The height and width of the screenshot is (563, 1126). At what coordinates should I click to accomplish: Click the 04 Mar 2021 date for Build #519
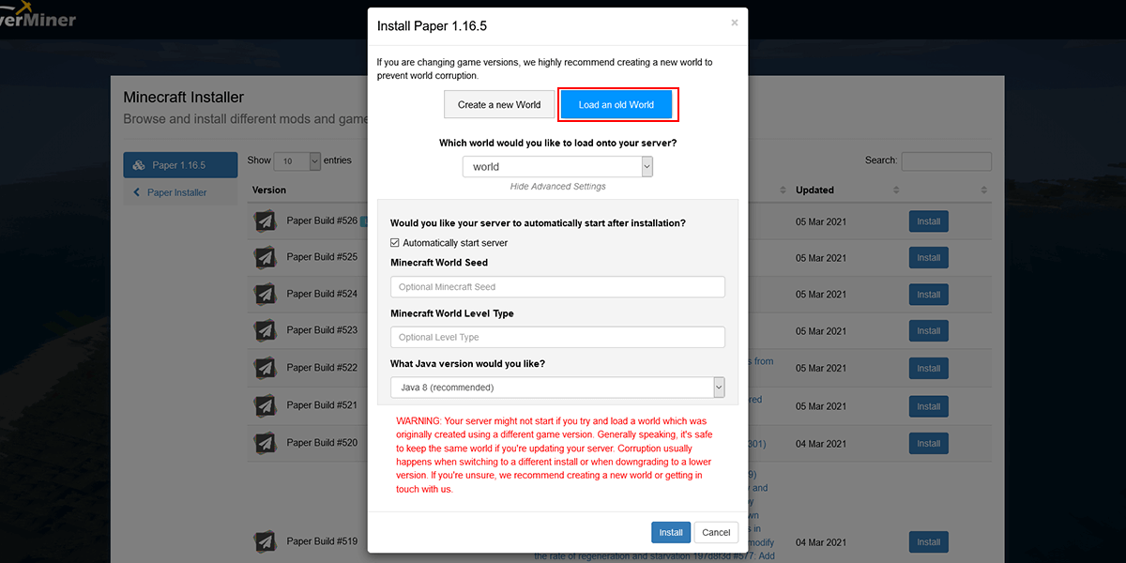pos(821,542)
